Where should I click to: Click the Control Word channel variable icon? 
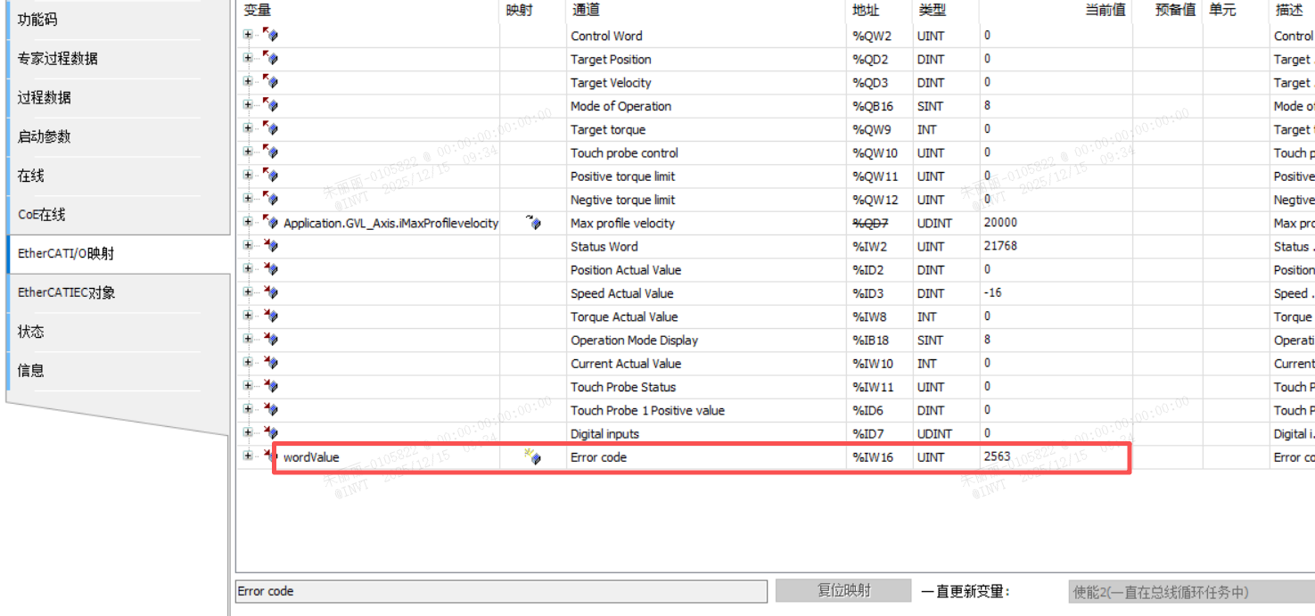270,36
